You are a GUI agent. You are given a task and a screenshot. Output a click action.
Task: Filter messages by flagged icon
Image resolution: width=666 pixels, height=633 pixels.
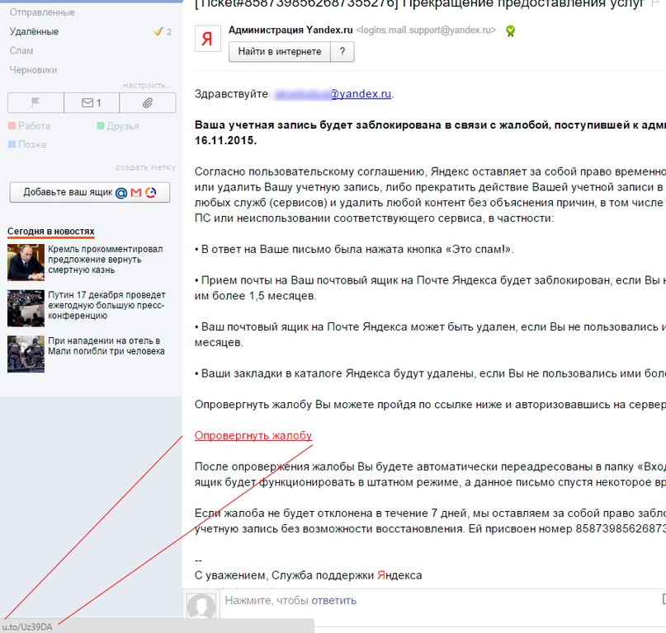35,103
